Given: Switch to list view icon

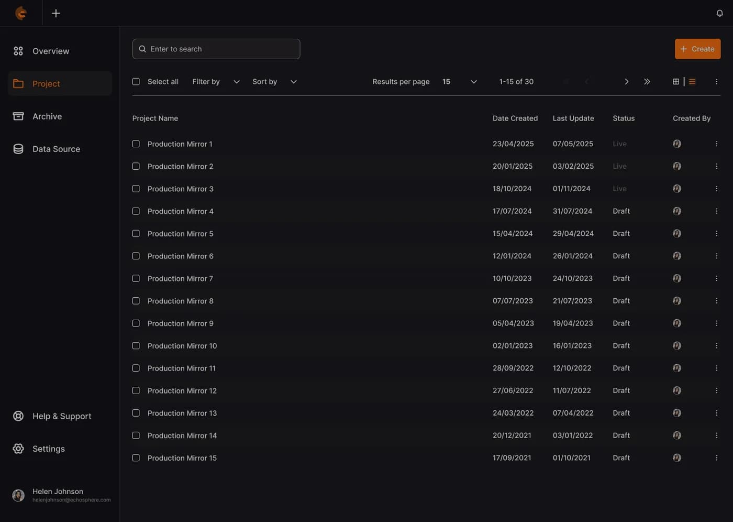Looking at the screenshot, I should pos(692,82).
